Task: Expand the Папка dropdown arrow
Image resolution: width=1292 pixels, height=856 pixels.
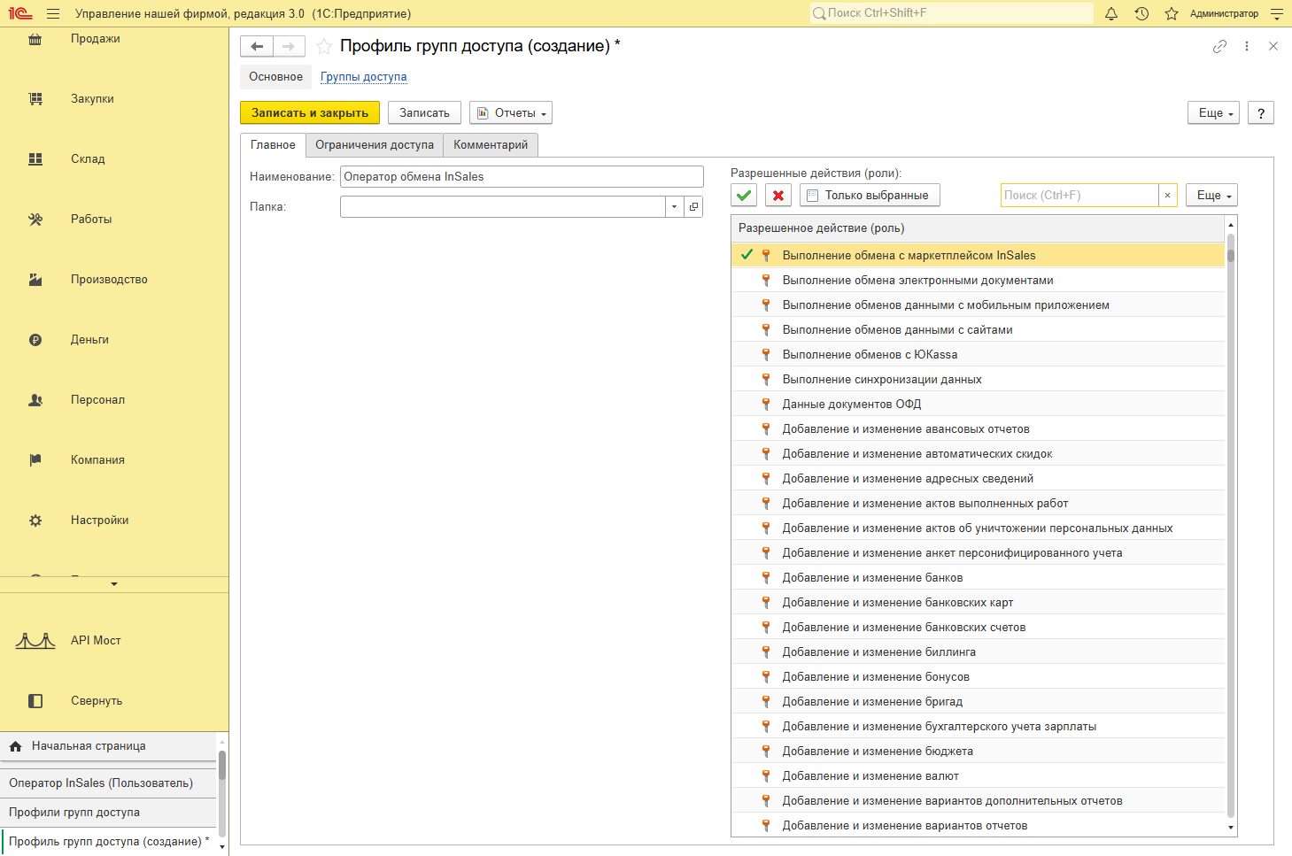Action: point(675,206)
